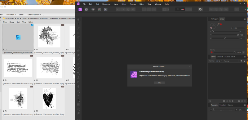Click BitterSweet folder in breadcrumb path
Viewport: 248px width, 120px height.
(x=54, y=18)
